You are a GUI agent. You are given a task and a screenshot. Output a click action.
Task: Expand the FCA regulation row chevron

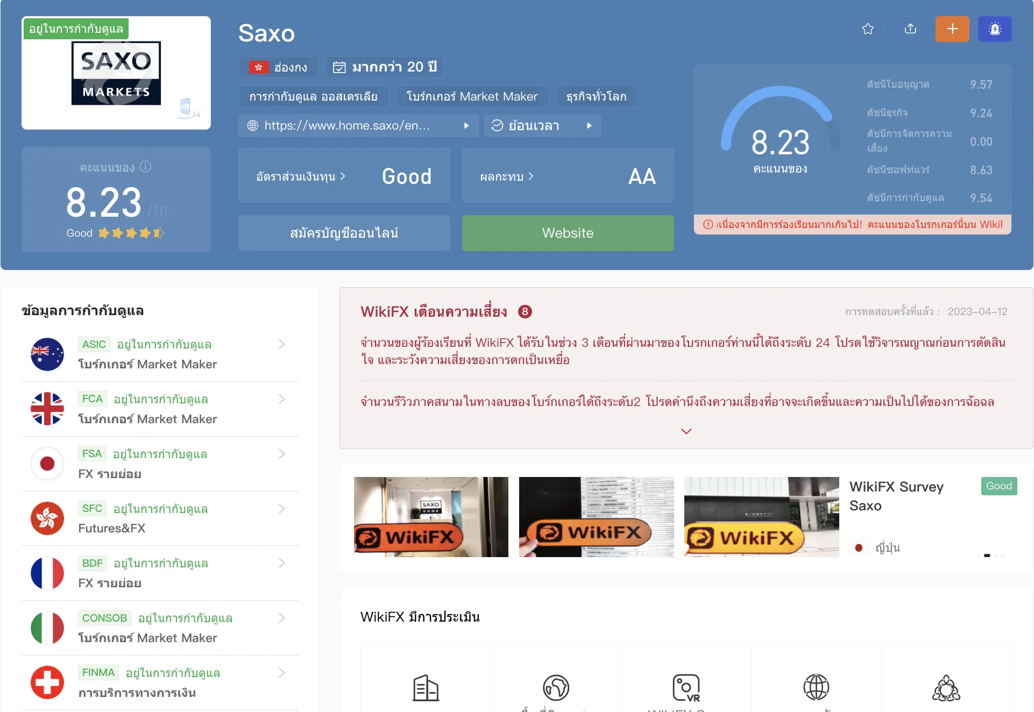pos(281,399)
